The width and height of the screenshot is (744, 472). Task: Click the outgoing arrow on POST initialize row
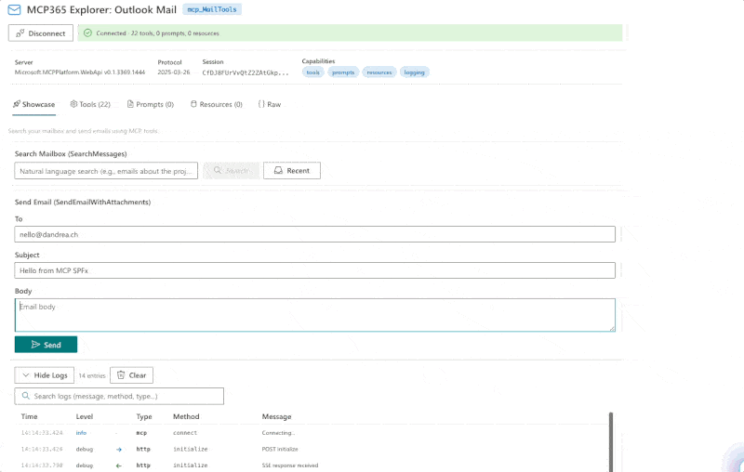[x=119, y=450]
